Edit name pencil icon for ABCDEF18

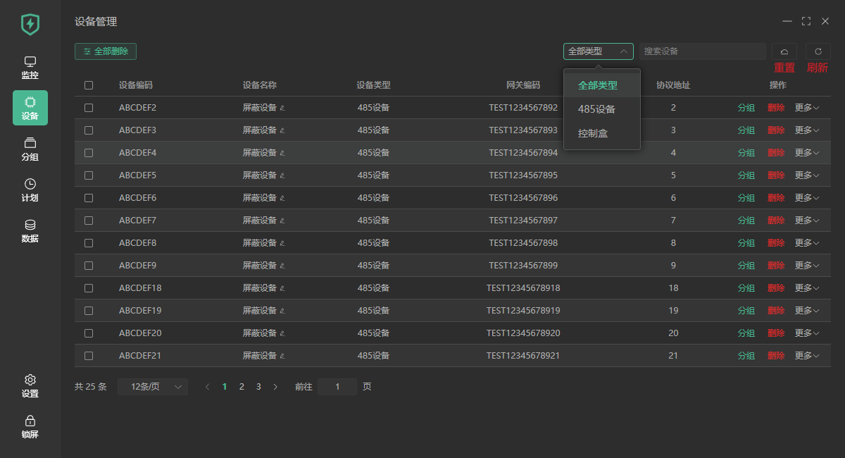point(282,288)
